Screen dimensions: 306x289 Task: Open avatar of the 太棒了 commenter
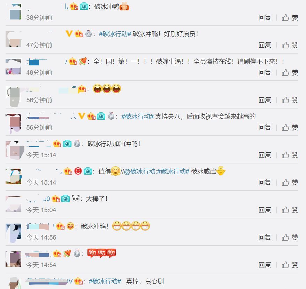pos(14,204)
